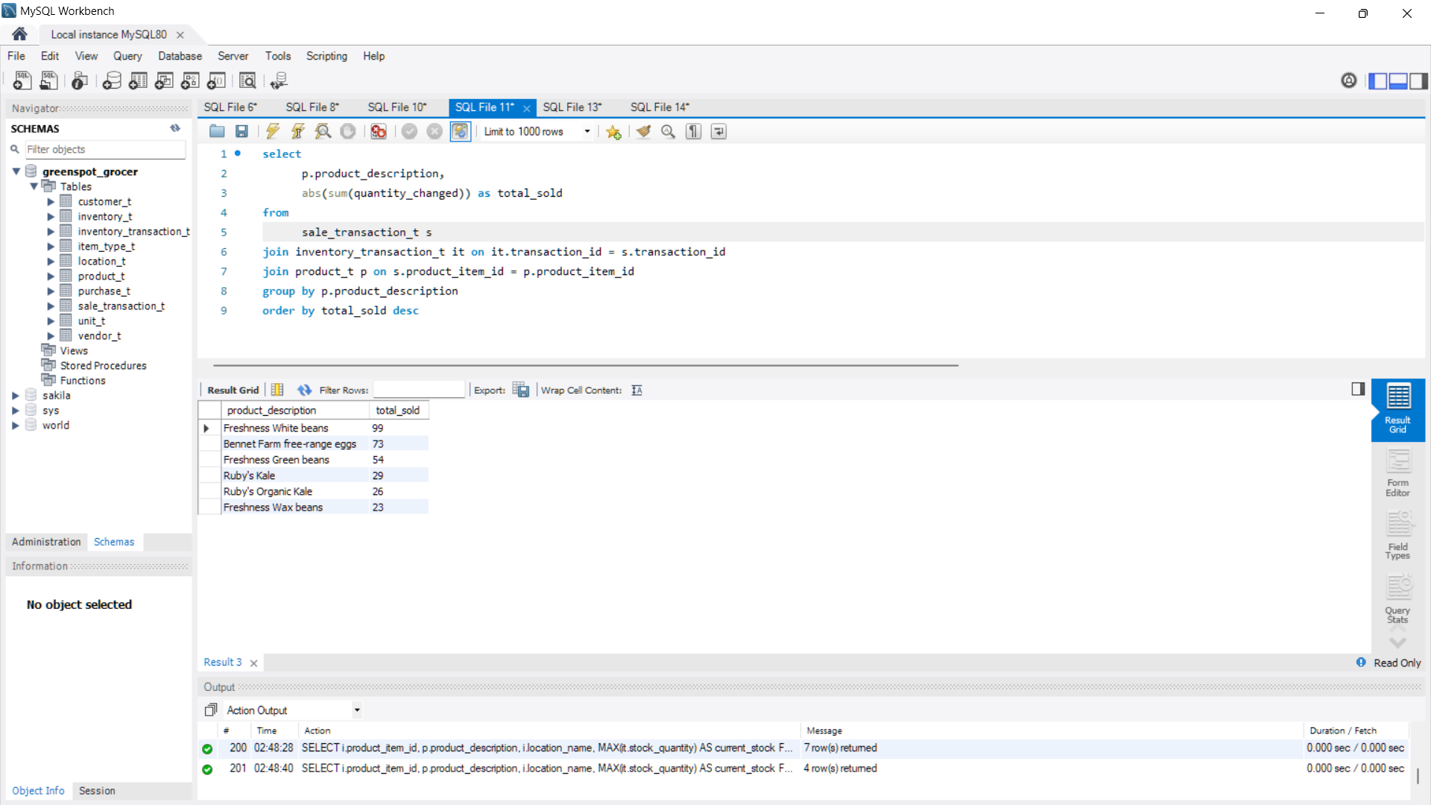Open Inspector for selected object icon
The height and width of the screenshot is (805, 1431).
(x=80, y=80)
